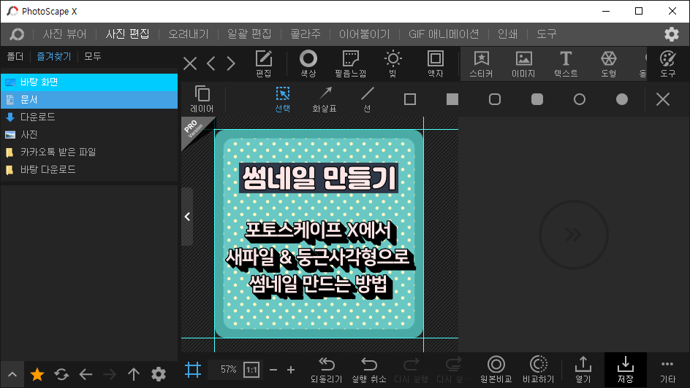Image resolution: width=690 pixels, height=388 pixels.
Task: Click the favorites star icon
Action: tap(37, 374)
